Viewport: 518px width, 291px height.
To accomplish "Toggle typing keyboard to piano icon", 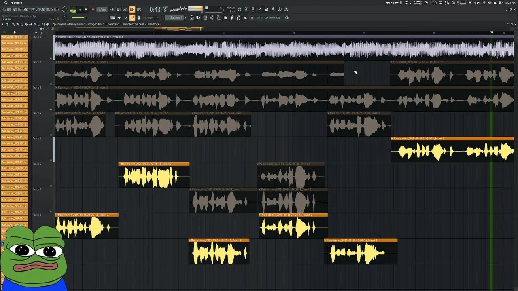I will (112, 18).
